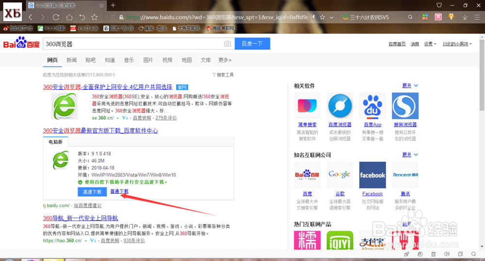Open the 今日头条 bookmark
This screenshot has width=485, height=261.
click(84, 29)
